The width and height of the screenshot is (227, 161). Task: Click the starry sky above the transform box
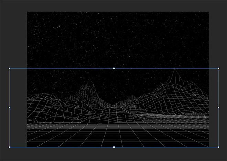[117, 38]
